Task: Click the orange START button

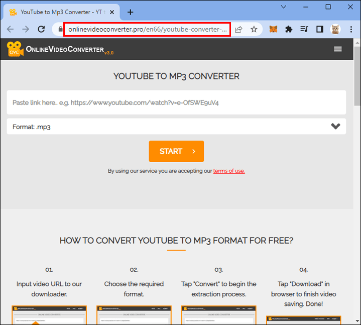Action: coord(176,151)
